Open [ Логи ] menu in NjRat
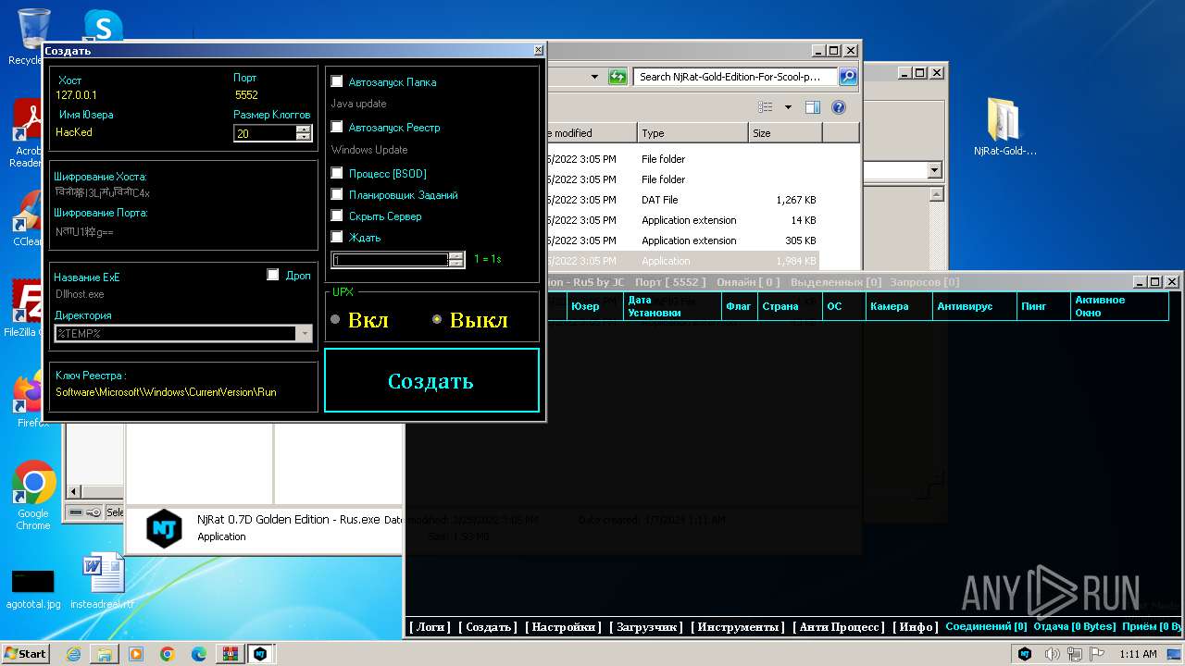The height and width of the screenshot is (666, 1185). pos(430,627)
